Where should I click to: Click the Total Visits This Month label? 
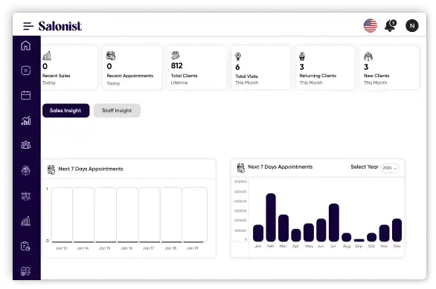coord(246,76)
